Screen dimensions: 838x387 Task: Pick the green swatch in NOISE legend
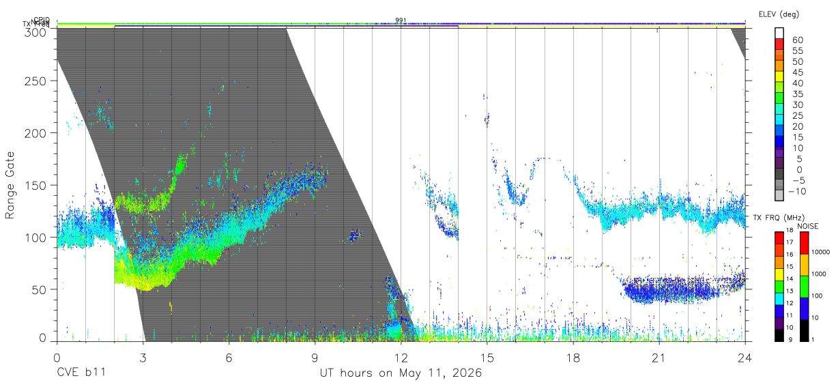804,285
